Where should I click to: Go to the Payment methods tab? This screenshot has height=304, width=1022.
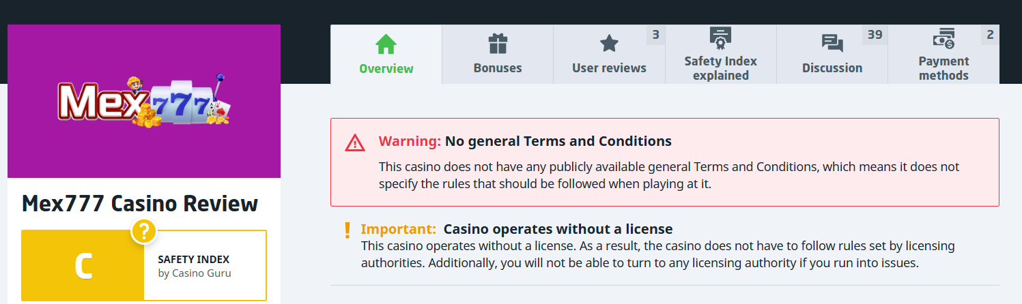943,68
